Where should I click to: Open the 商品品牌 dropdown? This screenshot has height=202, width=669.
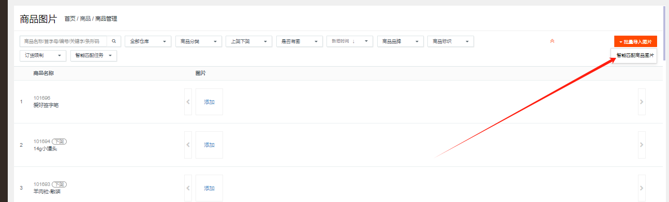[400, 41]
